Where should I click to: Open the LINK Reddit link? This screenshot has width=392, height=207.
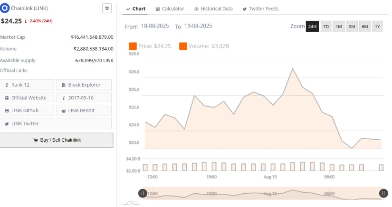[84, 110]
